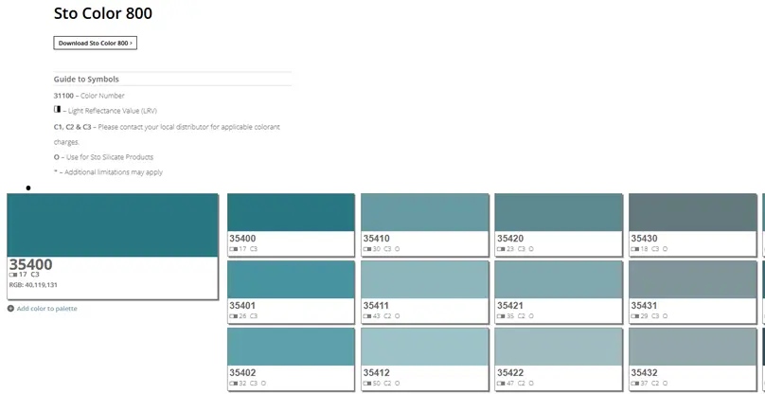The image size is (765, 394).
Task: Click the Download Sto Color 800 button
Action: pos(96,43)
